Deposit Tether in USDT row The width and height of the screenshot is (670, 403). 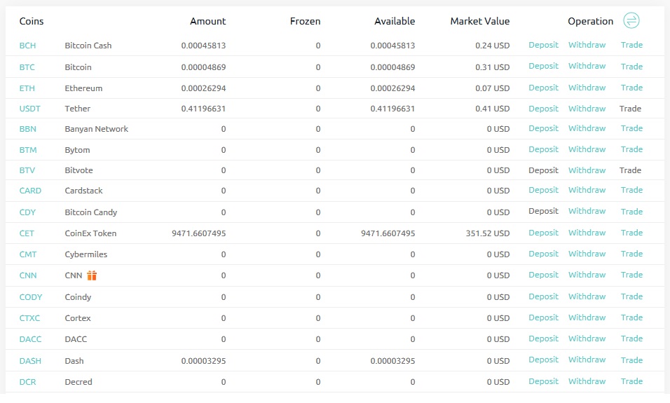click(x=543, y=109)
